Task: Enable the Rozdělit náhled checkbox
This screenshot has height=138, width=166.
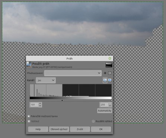Action: [93, 121]
